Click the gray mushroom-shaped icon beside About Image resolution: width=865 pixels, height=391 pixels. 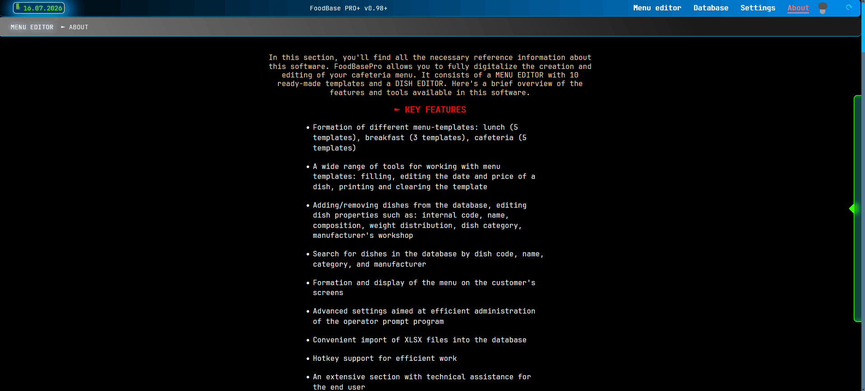click(823, 8)
